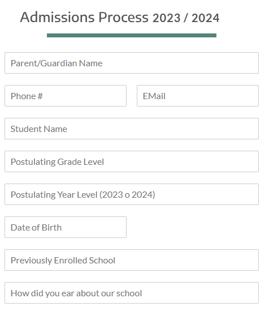Click the '2023 / 2024' heading text
Screen dimensions: 269x311
click(x=186, y=18)
